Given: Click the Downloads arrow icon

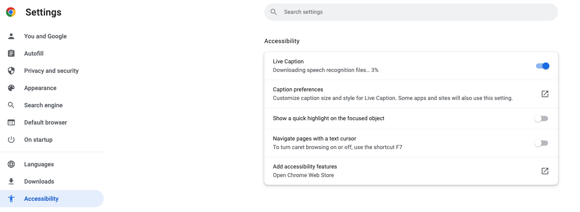Looking at the screenshot, I should (11, 181).
